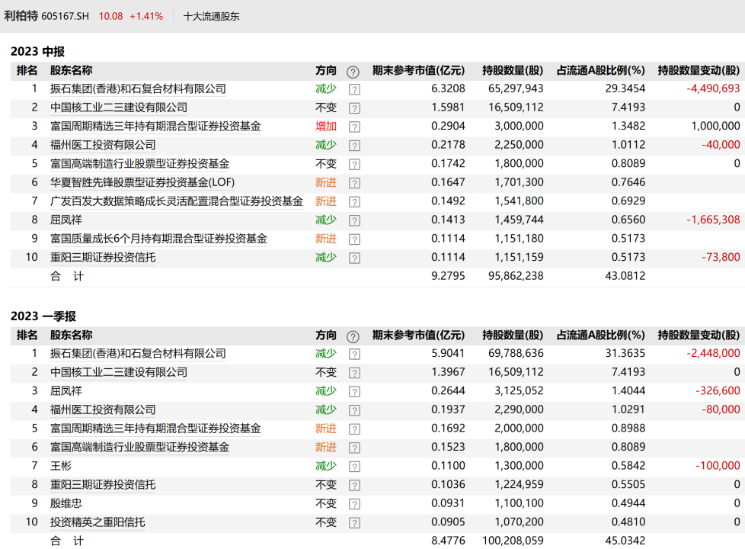
Task: Click shareholder name 屈凤祥 in 中报
Action: point(66,220)
